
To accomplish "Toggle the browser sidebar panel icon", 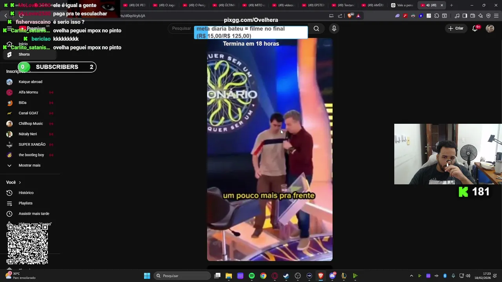I will (465, 16).
